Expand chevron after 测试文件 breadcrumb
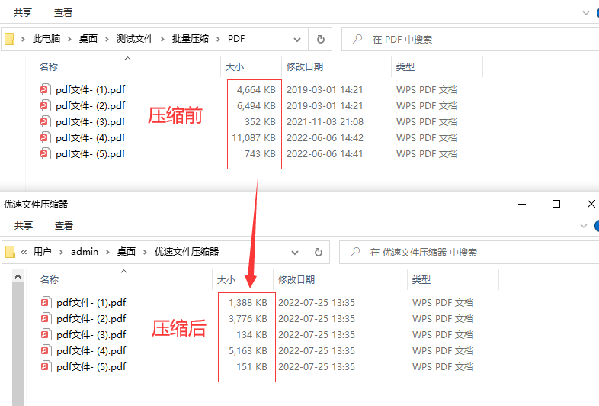The height and width of the screenshot is (406, 599). click(x=162, y=39)
